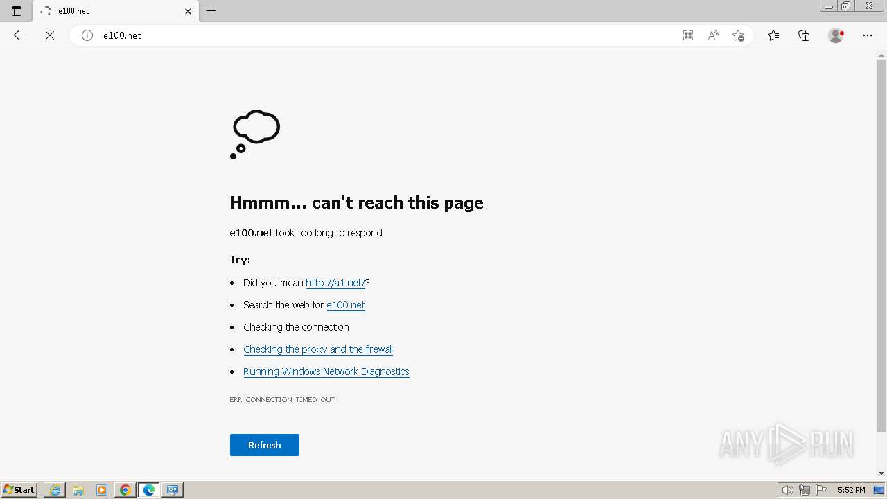Open the Favorites list
Image resolution: width=887 pixels, height=499 pixels.
click(773, 35)
